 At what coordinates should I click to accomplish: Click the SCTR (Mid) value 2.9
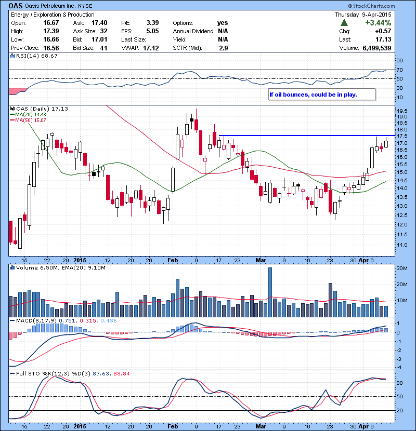click(x=224, y=48)
